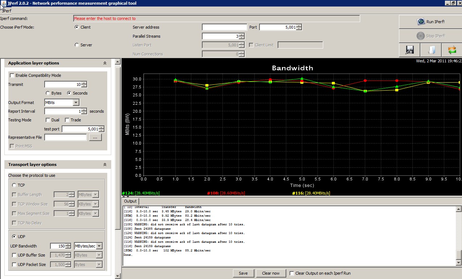This screenshot has width=462, height=279.
Task: Select the TCP protocol radio button
Action: pyautogui.click(x=14, y=185)
